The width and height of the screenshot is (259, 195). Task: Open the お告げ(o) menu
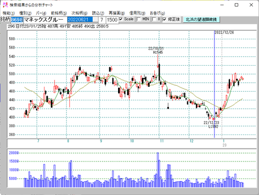(x=157, y=13)
